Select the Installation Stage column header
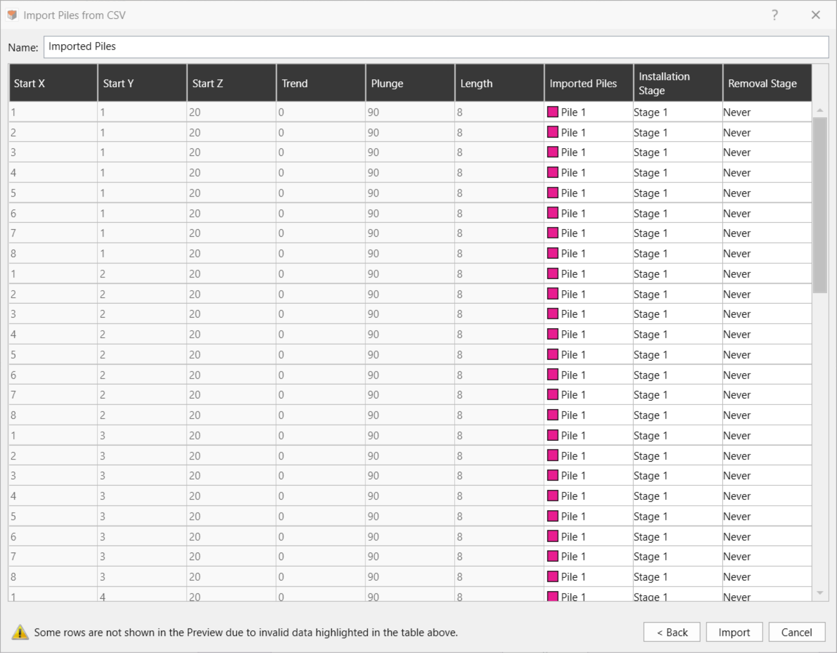837x653 pixels. 678,83
